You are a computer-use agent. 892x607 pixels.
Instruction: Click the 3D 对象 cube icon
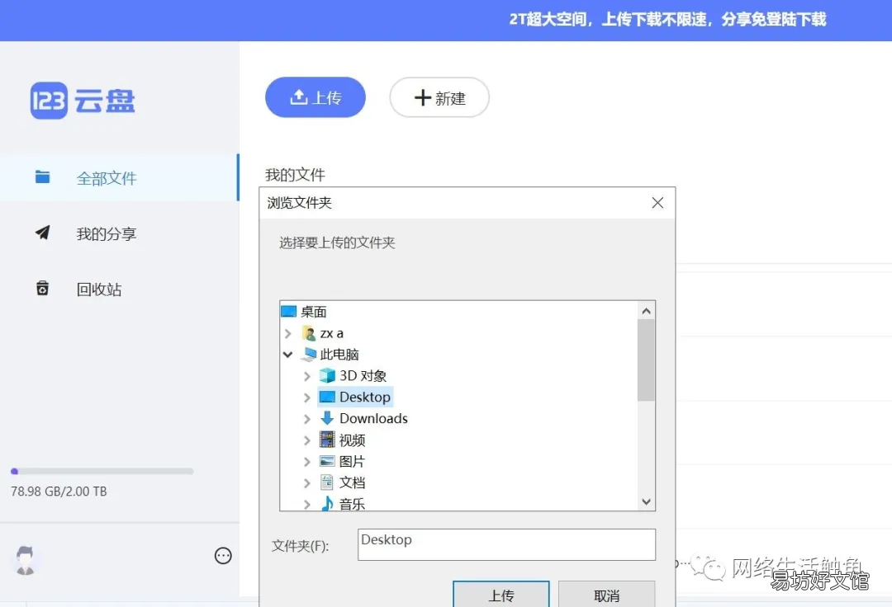tap(327, 375)
